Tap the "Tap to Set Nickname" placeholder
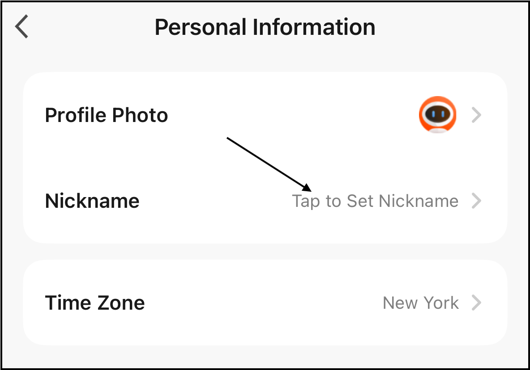This screenshot has height=370, width=530. tap(375, 201)
